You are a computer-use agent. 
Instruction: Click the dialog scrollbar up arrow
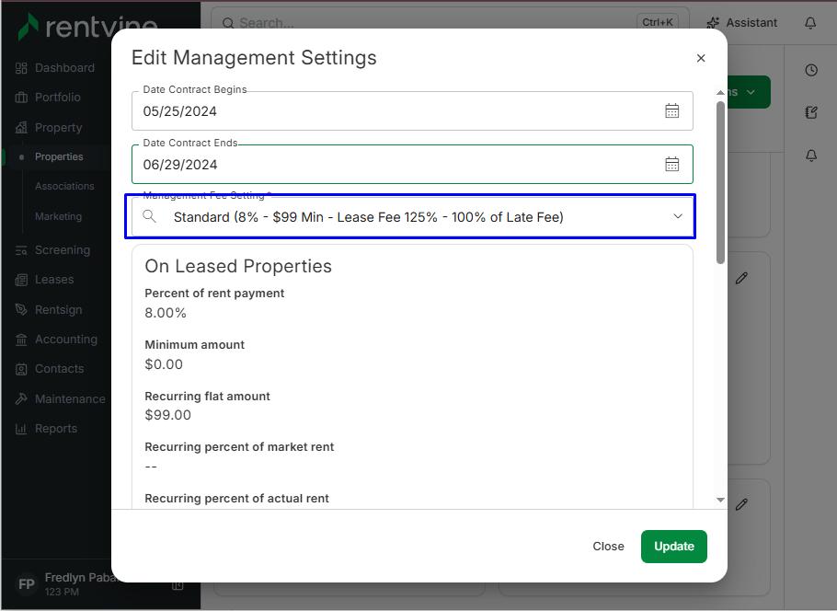720,93
